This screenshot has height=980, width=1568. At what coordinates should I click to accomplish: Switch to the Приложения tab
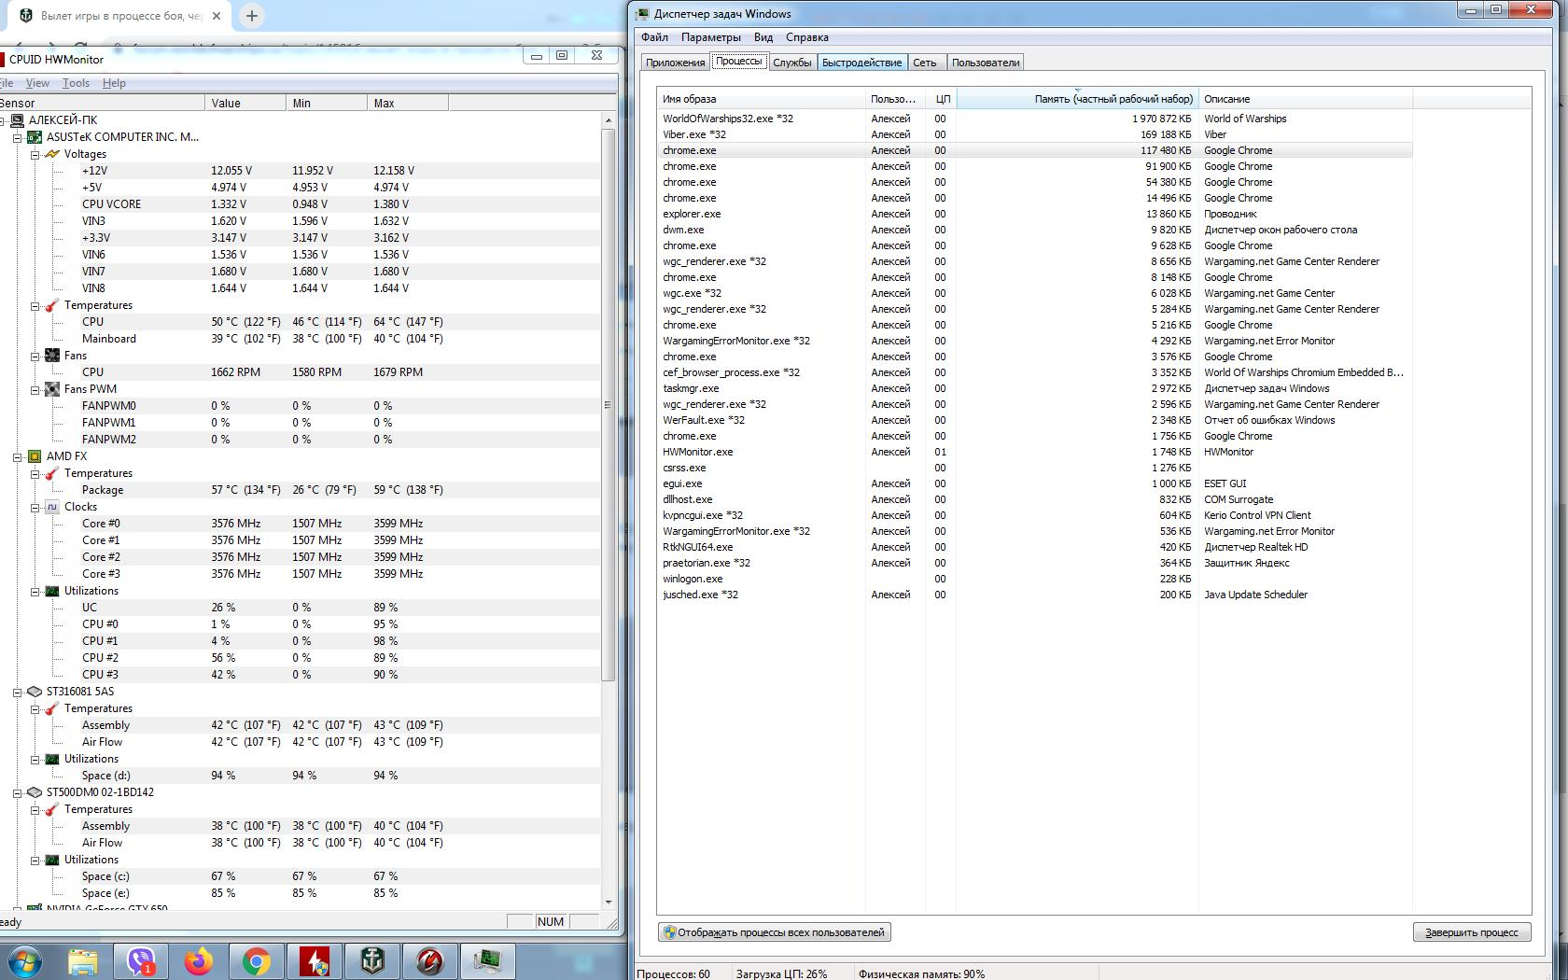pos(675,63)
